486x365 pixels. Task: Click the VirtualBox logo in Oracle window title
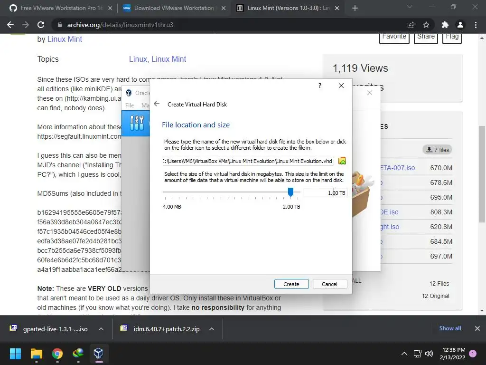[129, 93]
